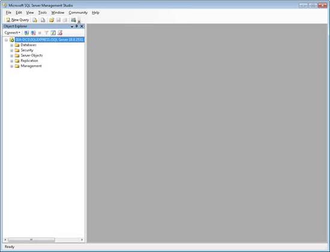Minimize the Management Studio window
This screenshot has width=330, height=252.
coord(303,5)
